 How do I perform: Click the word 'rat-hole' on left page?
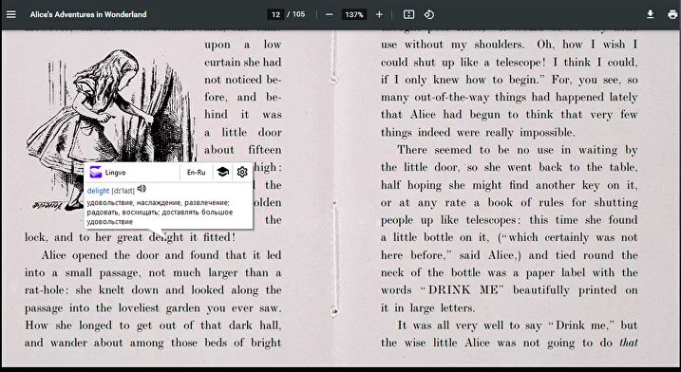tap(45, 290)
